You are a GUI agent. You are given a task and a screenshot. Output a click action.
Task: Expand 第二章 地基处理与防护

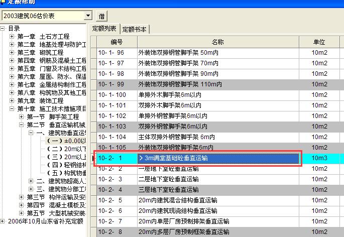(12, 44)
